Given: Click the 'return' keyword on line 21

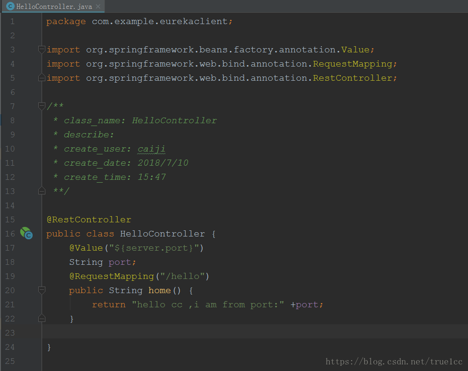Looking at the screenshot, I should pos(109,304).
